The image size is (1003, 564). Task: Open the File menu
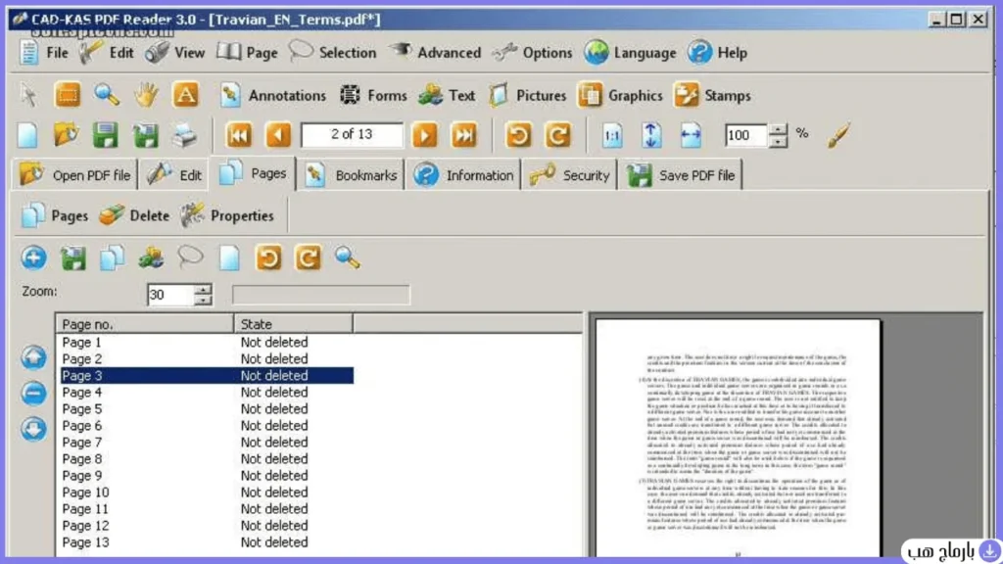(43, 53)
